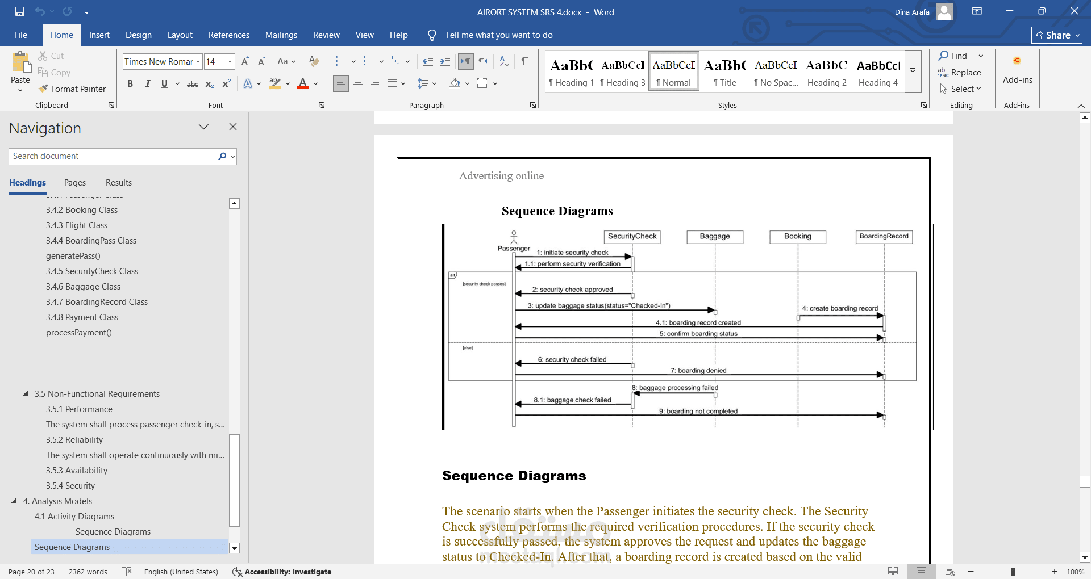Expand the numbering list dropdown
The image size is (1091, 579).
[381, 61]
